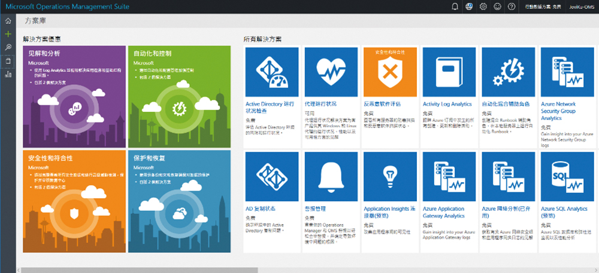Click the Azure network analytics tile icon
599x273 pixels.
coord(509,176)
